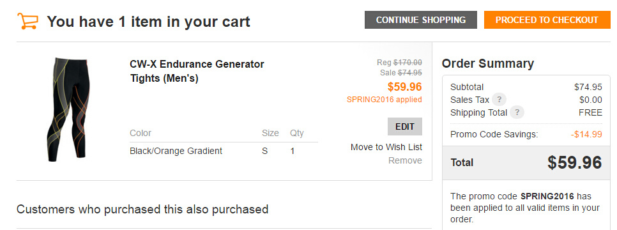Click the bold SPRING2016 promo code text
Screen dimensions: 617x230
pos(547,196)
